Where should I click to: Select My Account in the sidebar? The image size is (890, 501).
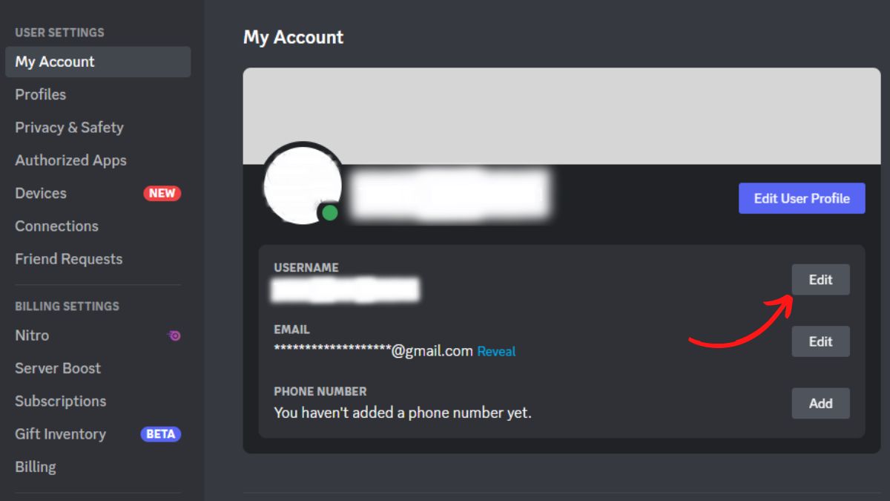pyautogui.click(x=55, y=62)
